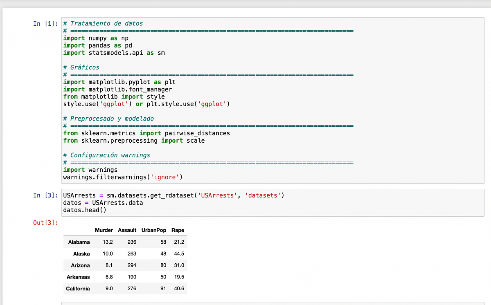
Task: Click the 'import statsmodels.api as sm' line
Action: click(114, 53)
